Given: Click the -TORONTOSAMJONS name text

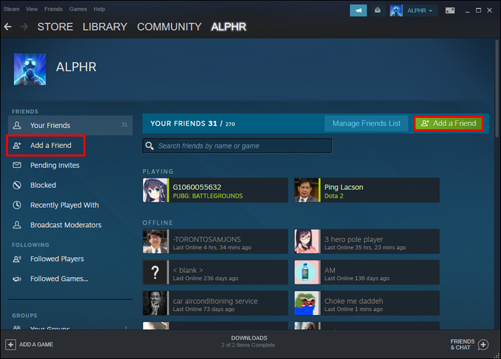Looking at the screenshot, I should tap(207, 239).
